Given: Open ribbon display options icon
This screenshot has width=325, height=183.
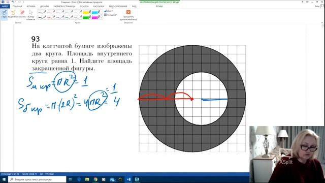Looking at the screenshot, I should pos(307,2).
